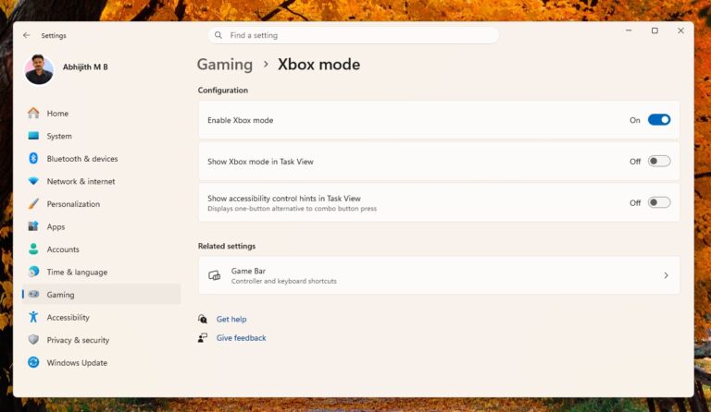Click the On label for Xbox mode
This screenshot has width=711, height=412.
(x=635, y=120)
